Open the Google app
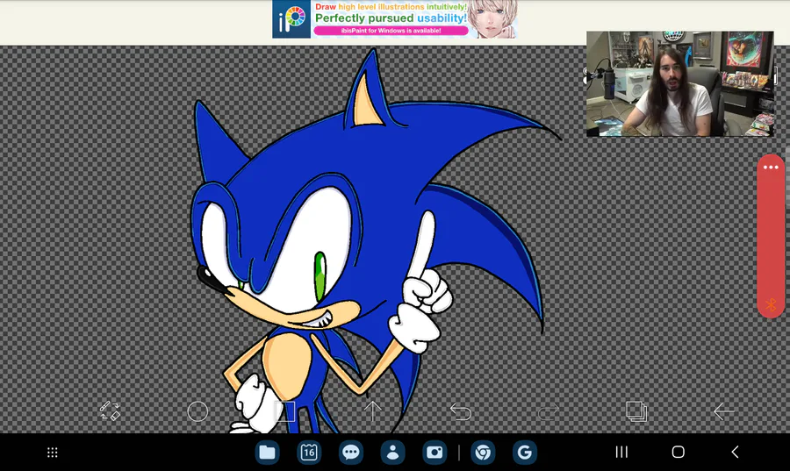 click(525, 453)
